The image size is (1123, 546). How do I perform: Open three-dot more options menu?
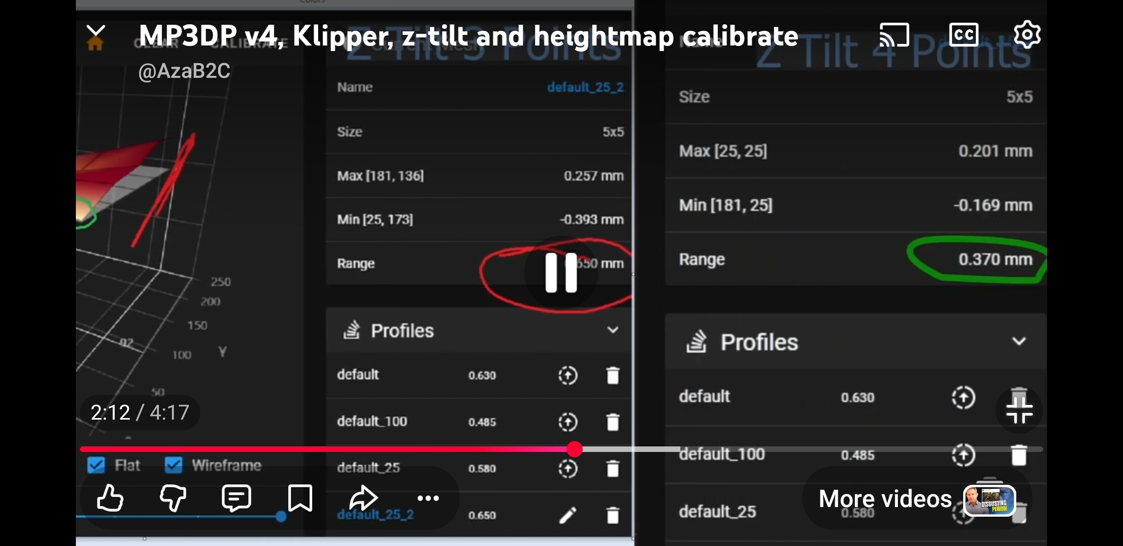[428, 498]
